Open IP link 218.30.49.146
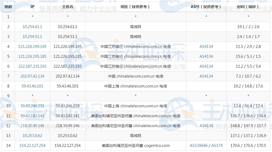This screenshot has height=152, width=272. [x=32, y=126]
